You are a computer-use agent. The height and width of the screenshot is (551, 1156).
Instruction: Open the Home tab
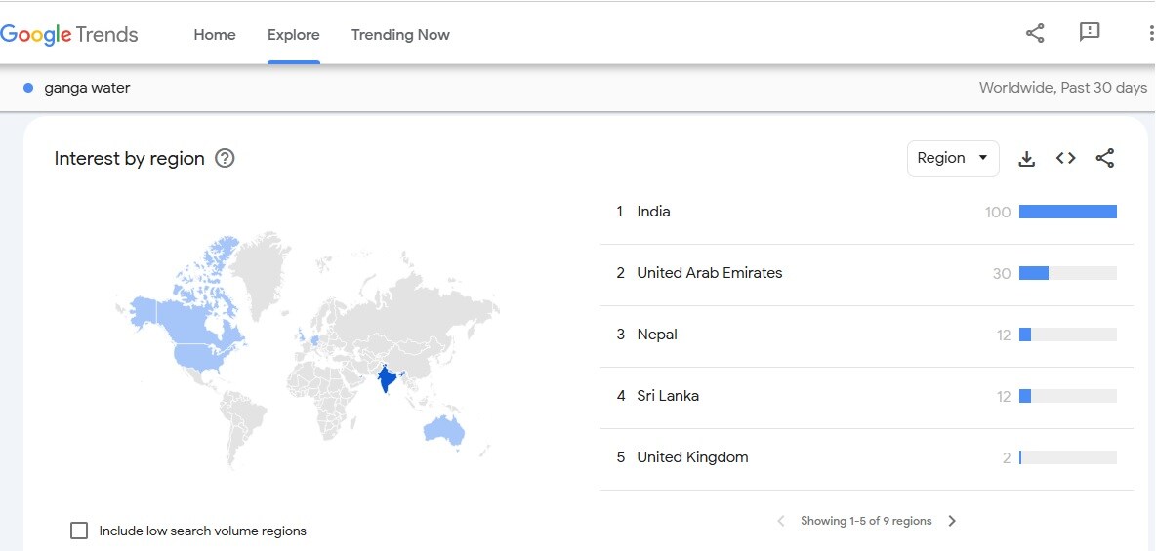tap(215, 35)
